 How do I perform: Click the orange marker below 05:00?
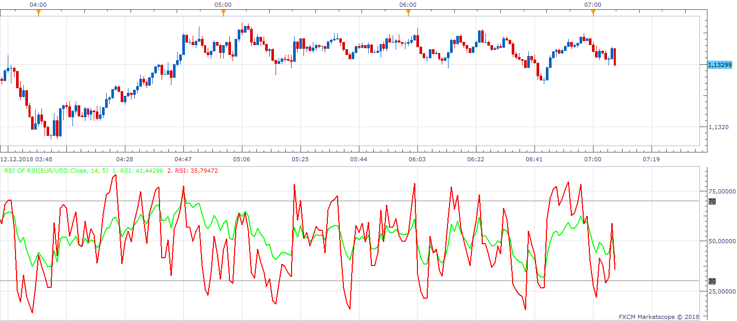(x=223, y=13)
